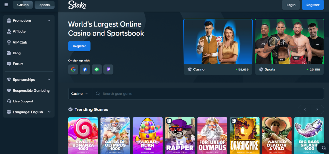Open the Casino search category dropdown
The height and width of the screenshot is (154, 329).
tap(80, 94)
